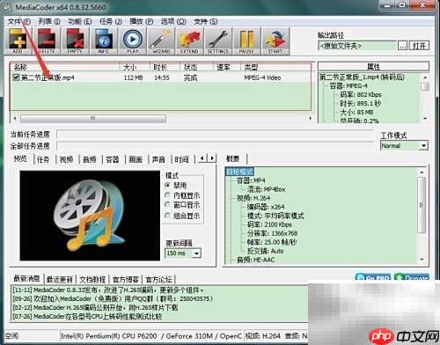Click the 大小 column header
440x345 pixels.
(x=135, y=67)
